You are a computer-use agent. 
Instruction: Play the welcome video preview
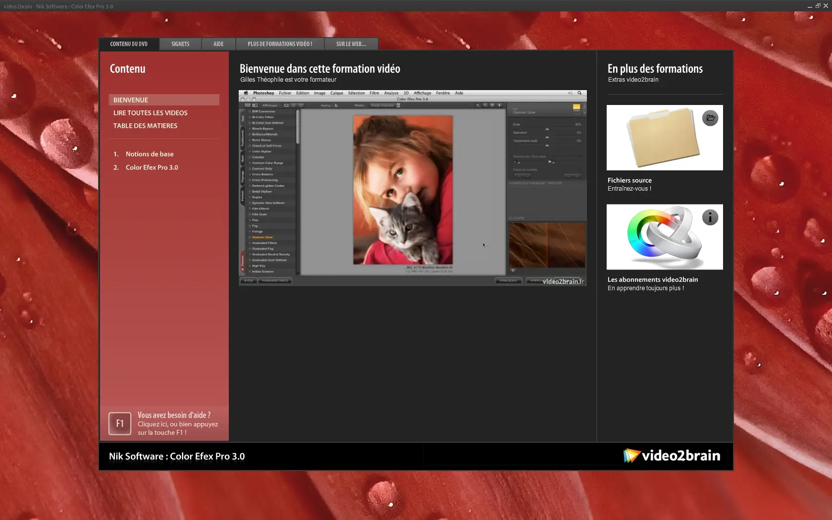pos(412,188)
